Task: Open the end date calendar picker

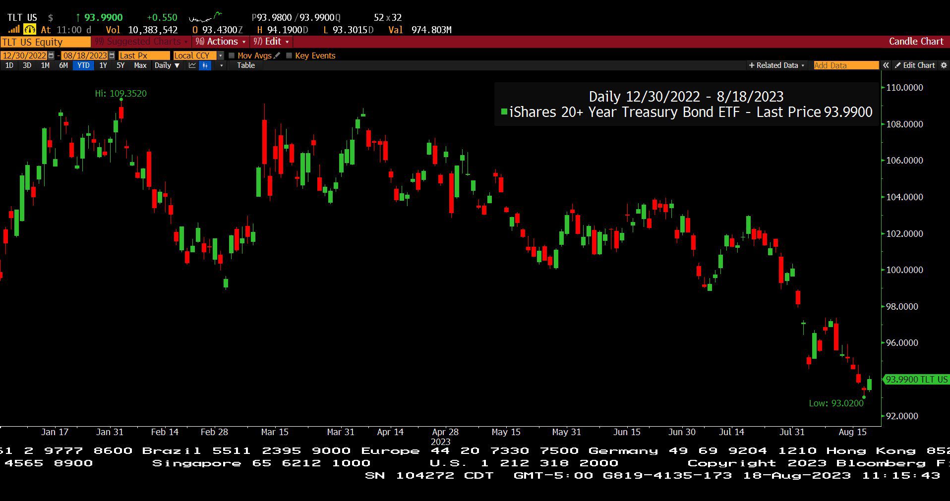Action: point(112,56)
